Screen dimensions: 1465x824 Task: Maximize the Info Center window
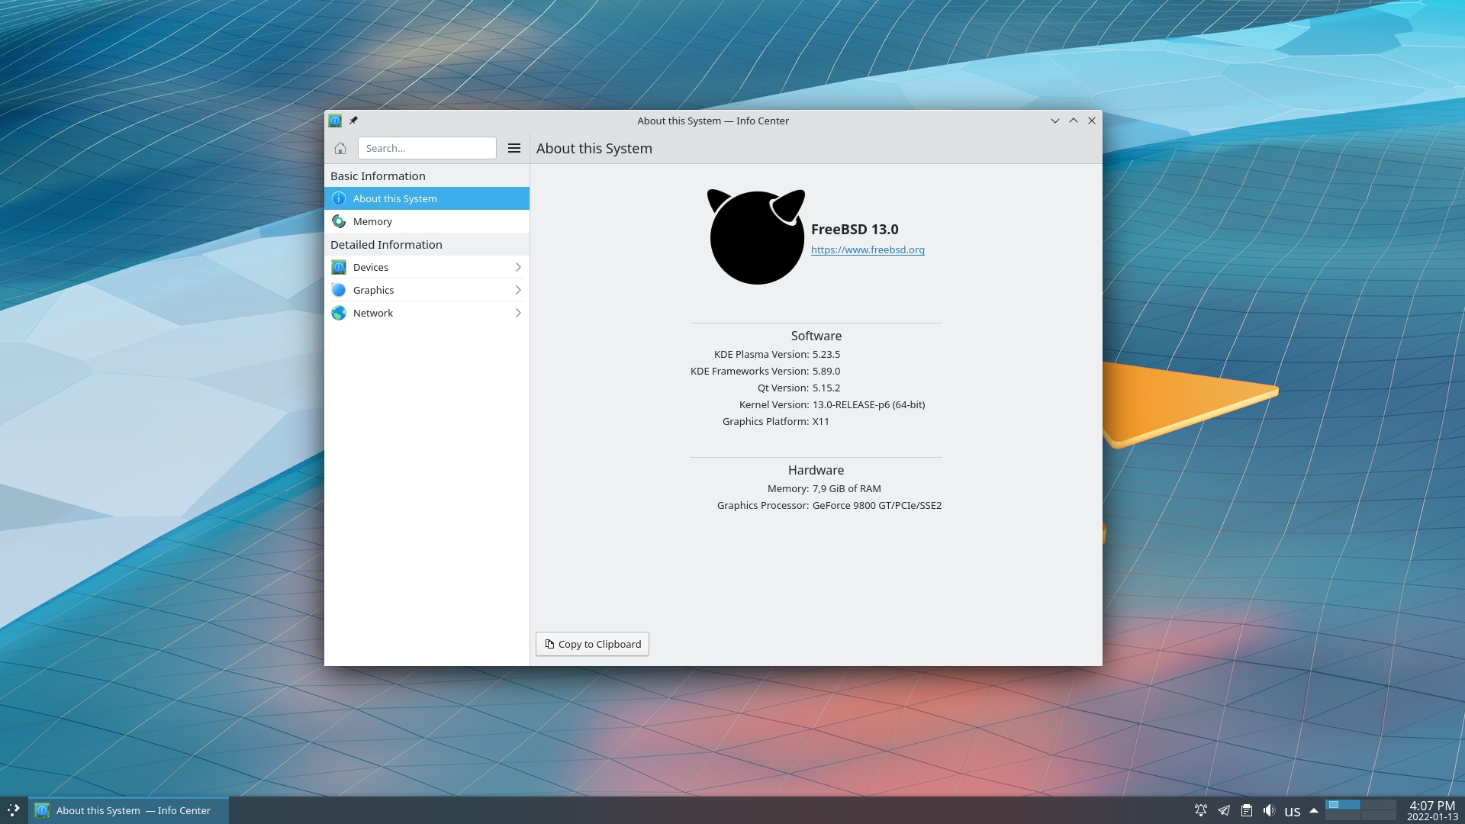[1074, 121]
